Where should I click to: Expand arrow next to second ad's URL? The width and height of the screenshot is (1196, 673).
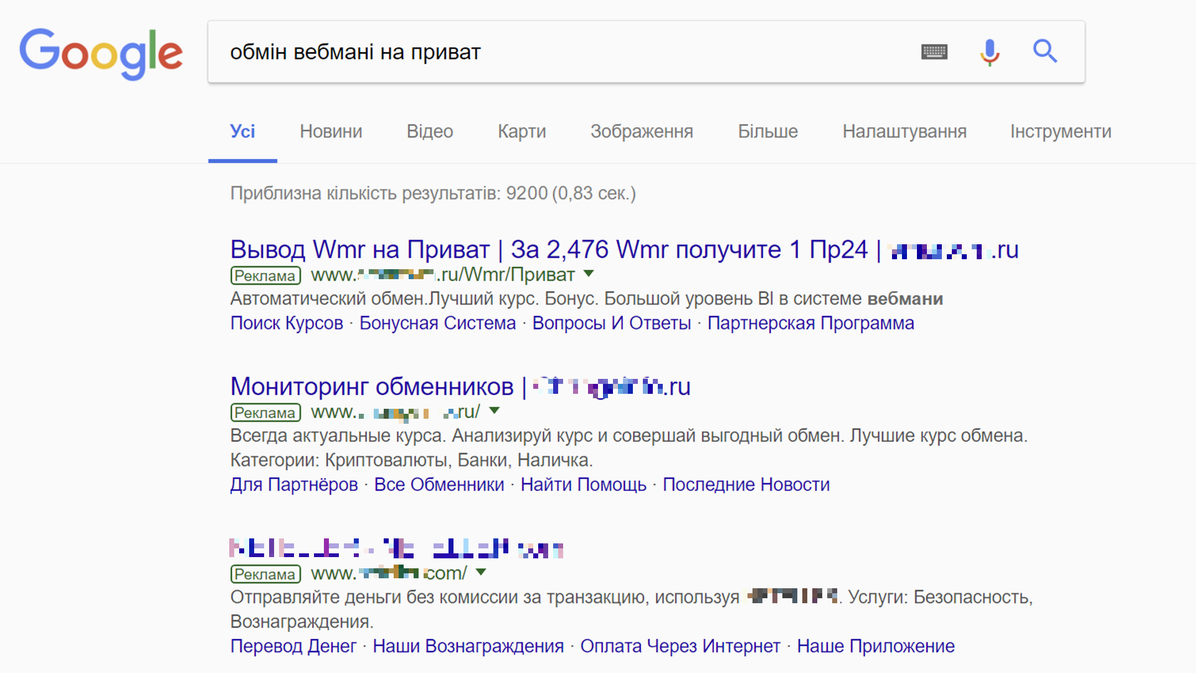(495, 411)
